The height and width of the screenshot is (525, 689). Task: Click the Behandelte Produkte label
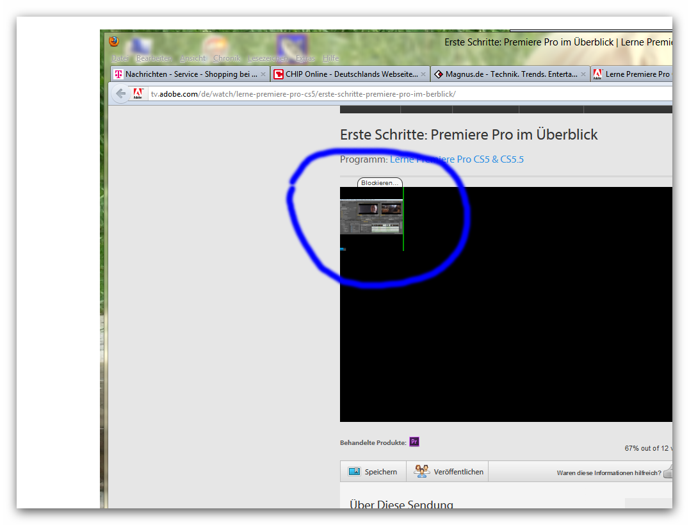click(373, 442)
